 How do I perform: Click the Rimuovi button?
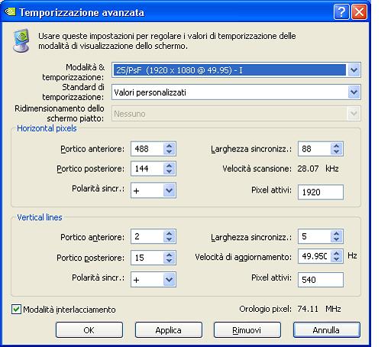(x=247, y=330)
